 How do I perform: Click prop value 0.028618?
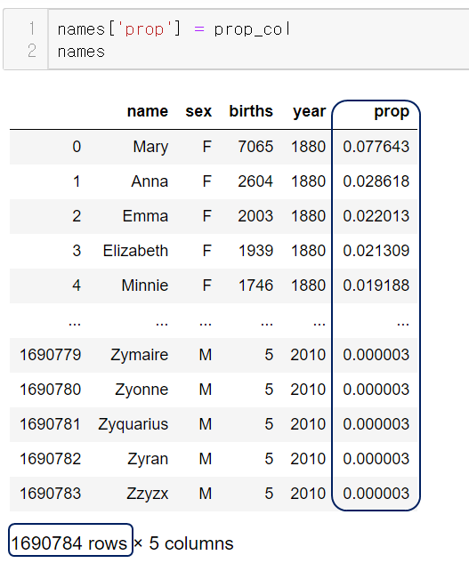click(x=376, y=181)
